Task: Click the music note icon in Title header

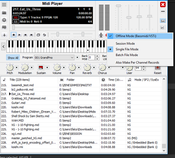Action: click(x=4, y=80)
